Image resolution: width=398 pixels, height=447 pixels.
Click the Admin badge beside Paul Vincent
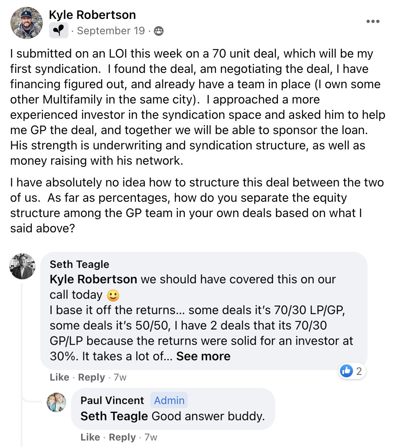[x=169, y=400]
